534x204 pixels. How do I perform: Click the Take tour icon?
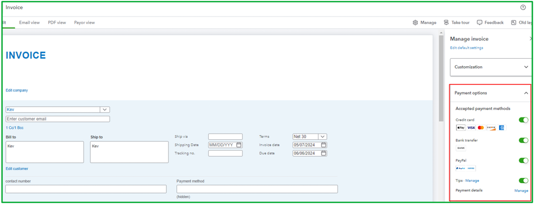click(446, 22)
